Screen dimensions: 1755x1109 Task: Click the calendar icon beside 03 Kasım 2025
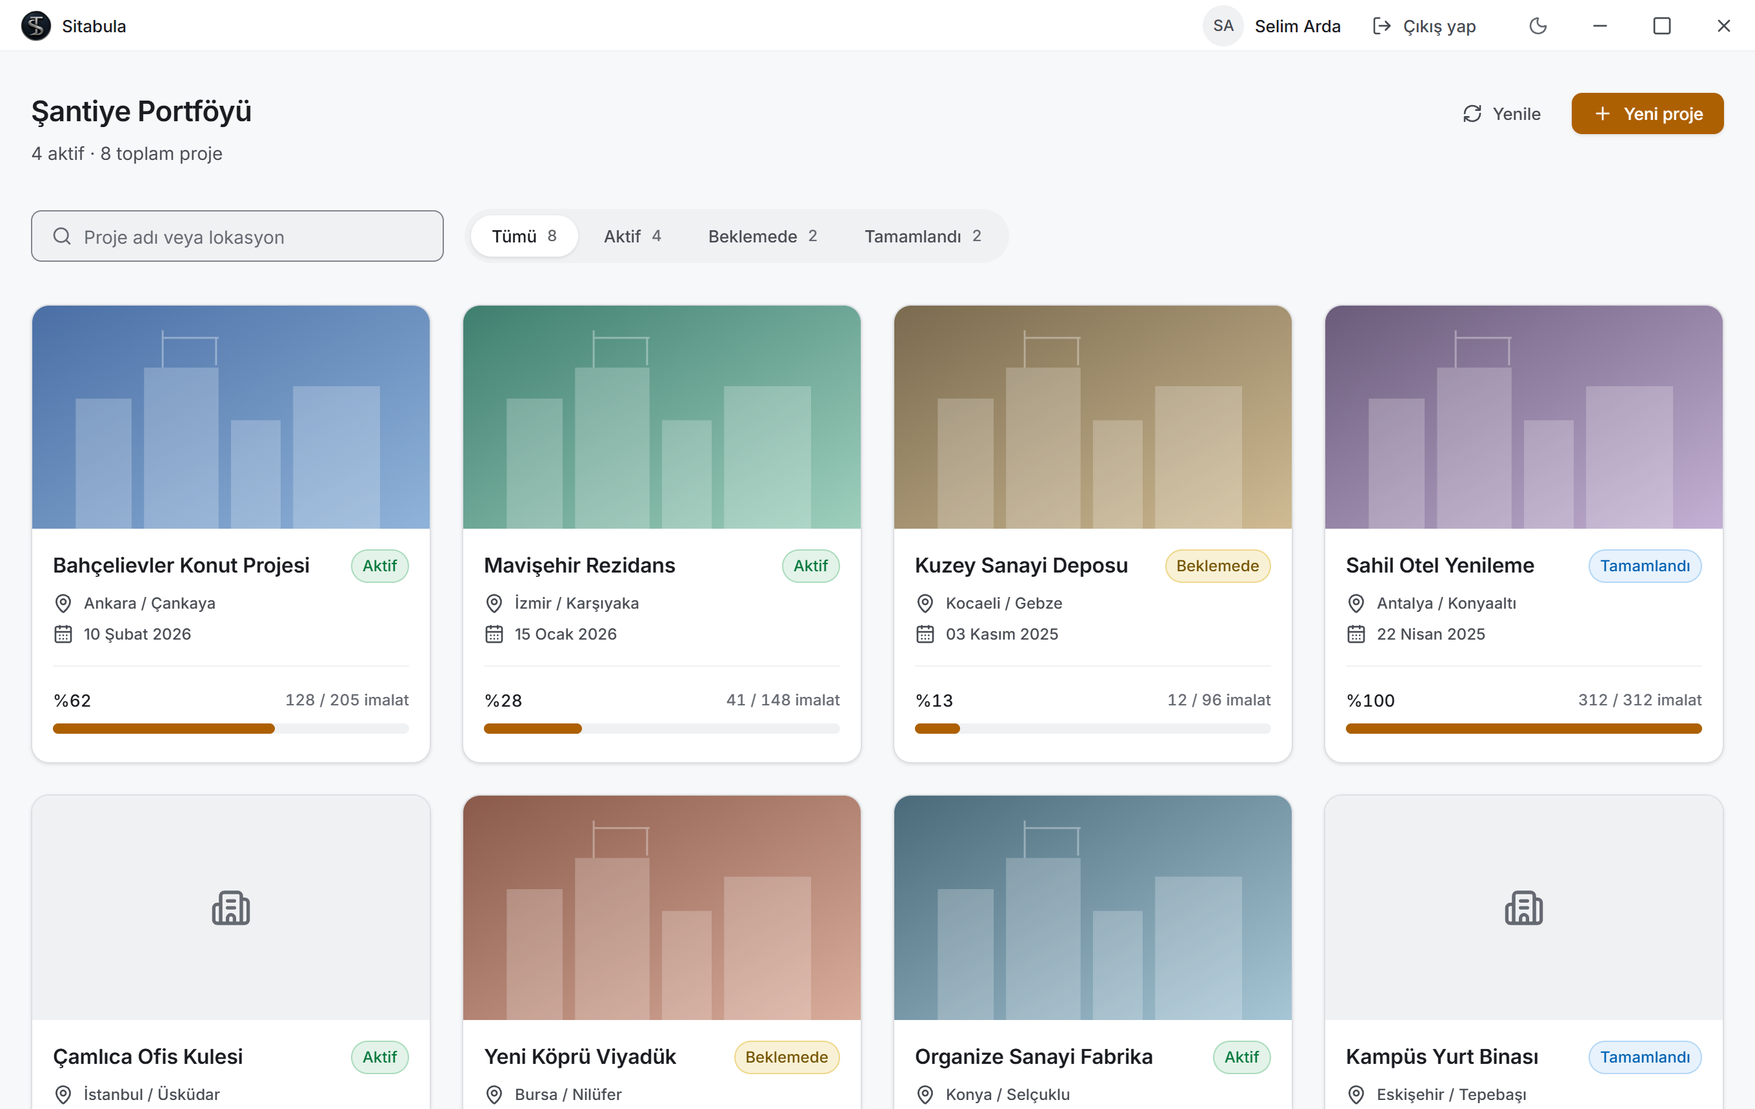[925, 634]
